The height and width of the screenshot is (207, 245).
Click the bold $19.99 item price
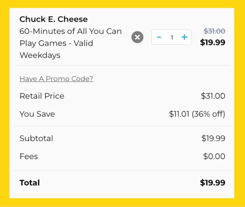[213, 42]
